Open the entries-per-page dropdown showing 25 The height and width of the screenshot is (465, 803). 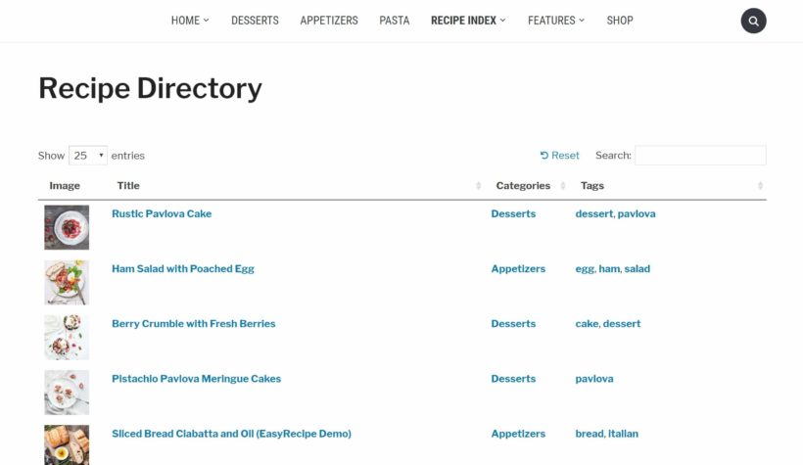(88, 156)
